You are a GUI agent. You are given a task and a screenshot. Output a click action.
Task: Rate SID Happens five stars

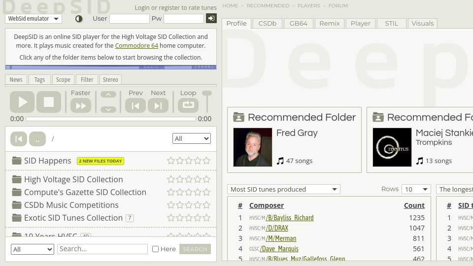(x=206, y=161)
